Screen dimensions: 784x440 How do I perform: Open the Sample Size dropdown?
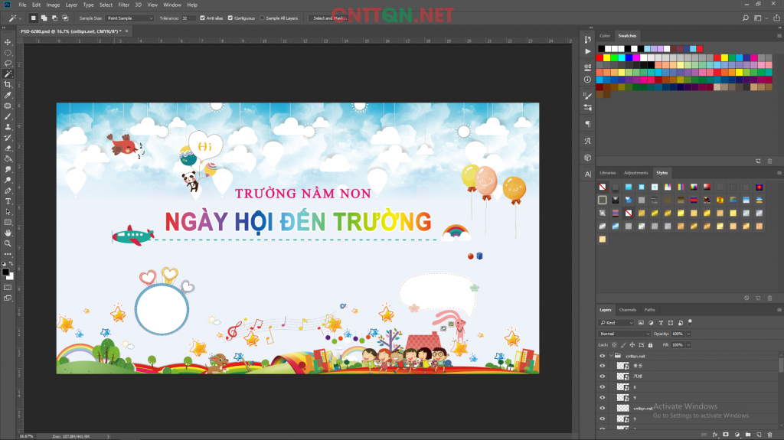(x=129, y=18)
